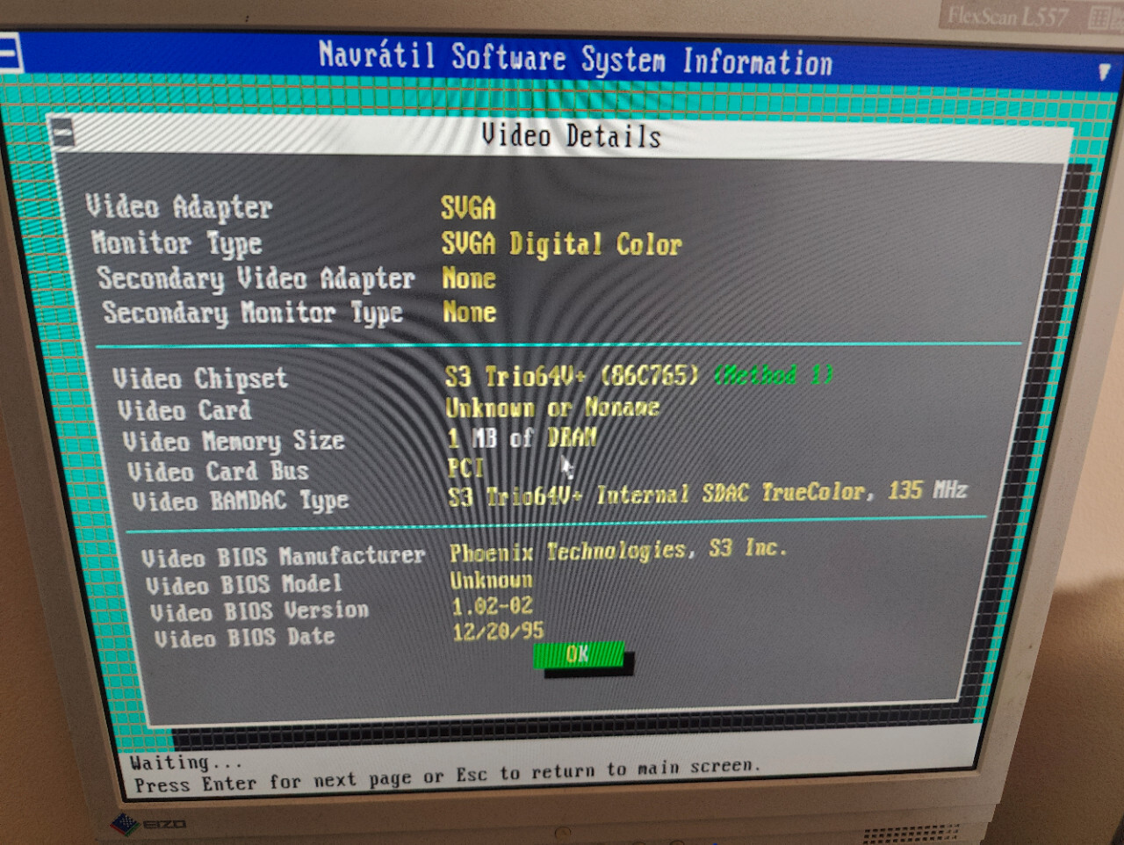This screenshot has height=845, width=1124.
Task: Select the 'Video BIOS Version' label
Action: [260, 611]
